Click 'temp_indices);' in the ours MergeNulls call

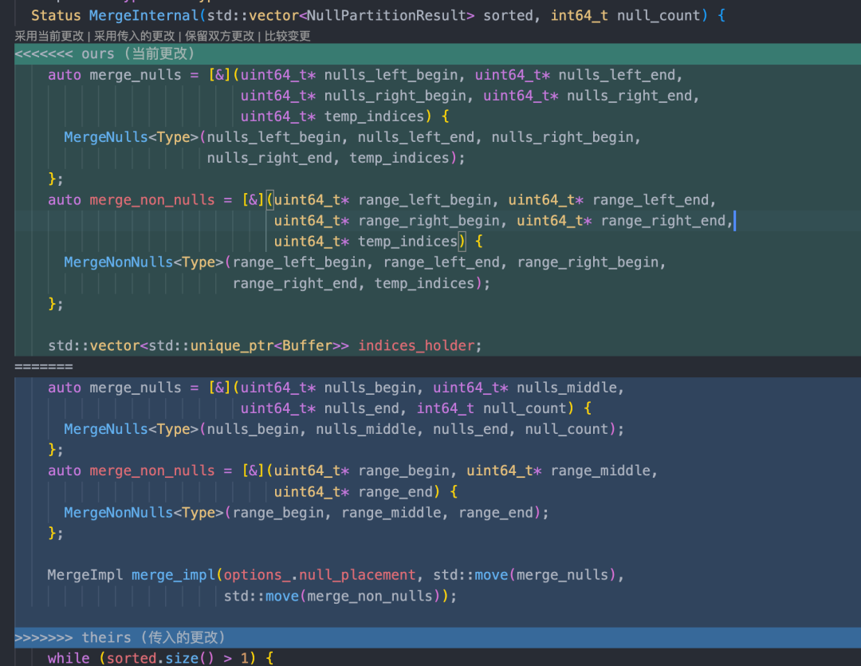point(407,158)
